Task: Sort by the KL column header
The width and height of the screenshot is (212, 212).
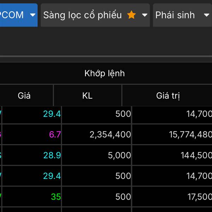Action: coord(87,95)
